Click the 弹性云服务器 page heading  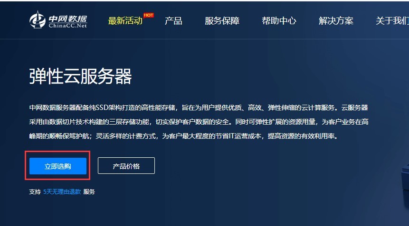click(80, 76)
